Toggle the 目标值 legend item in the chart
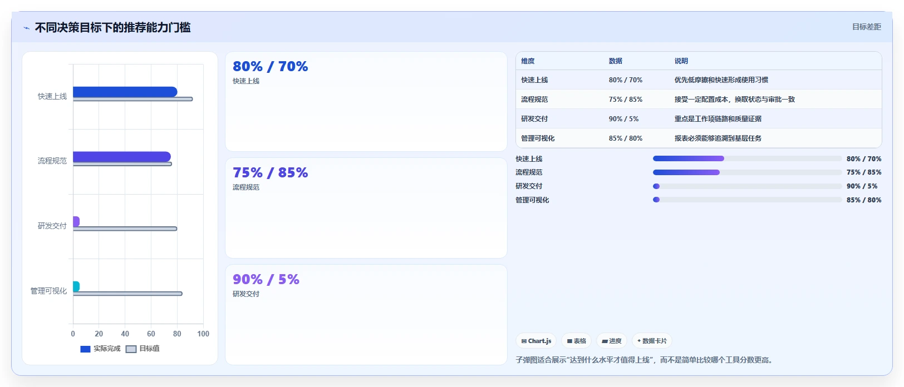This screenshot has width=904, height=387. pos(143,349)
